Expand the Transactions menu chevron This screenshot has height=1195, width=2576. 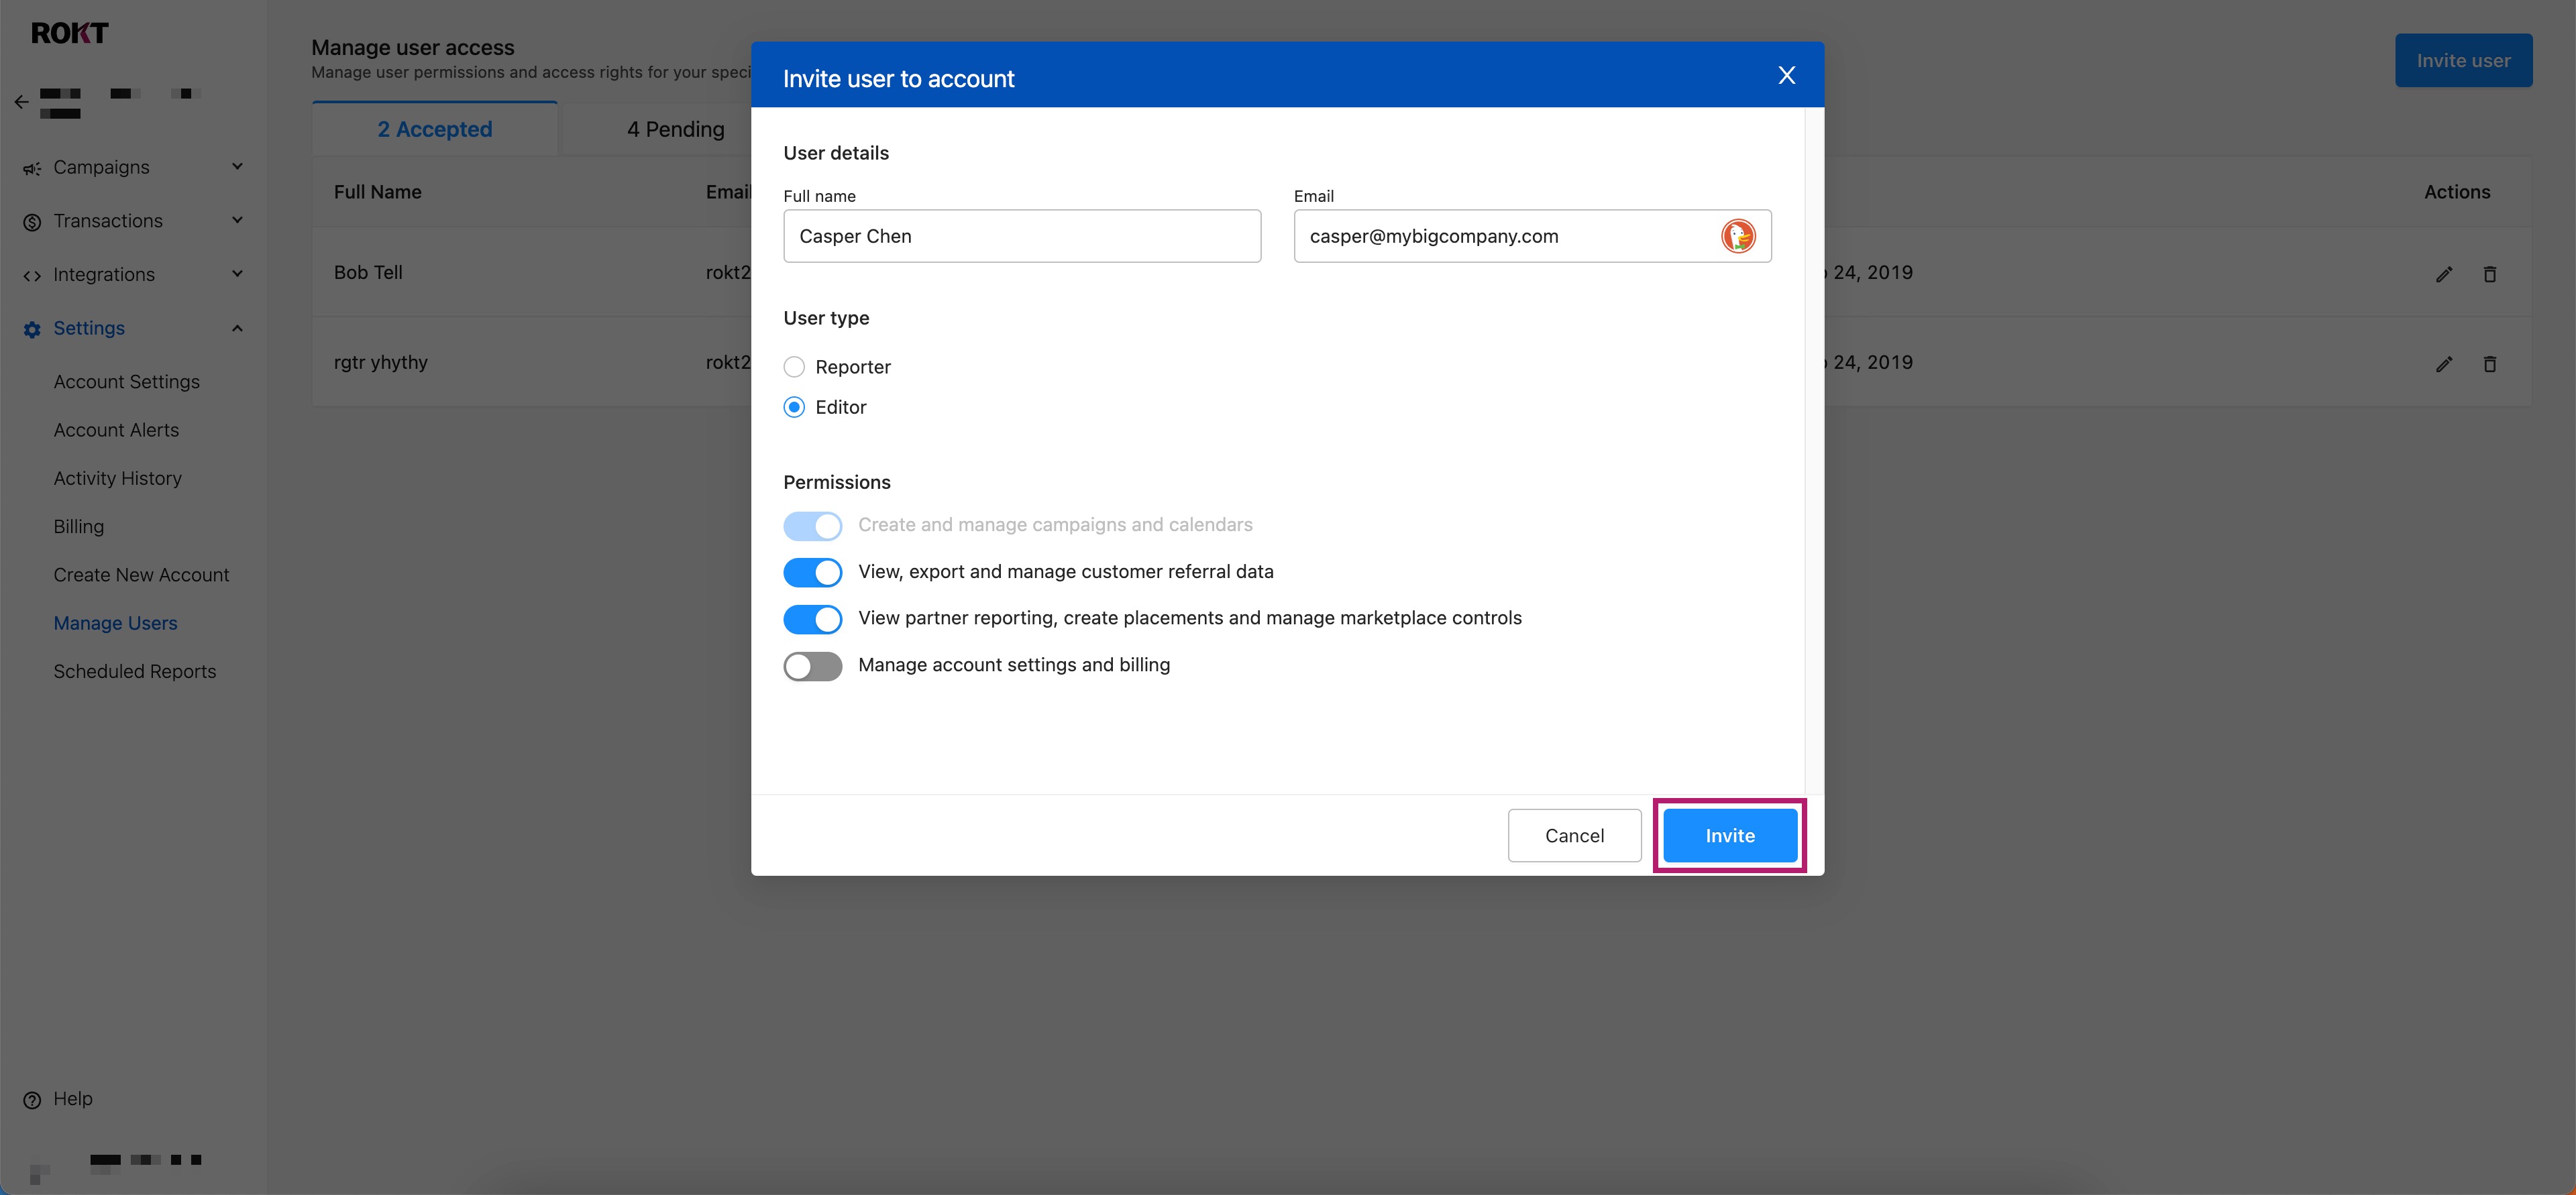237,220
